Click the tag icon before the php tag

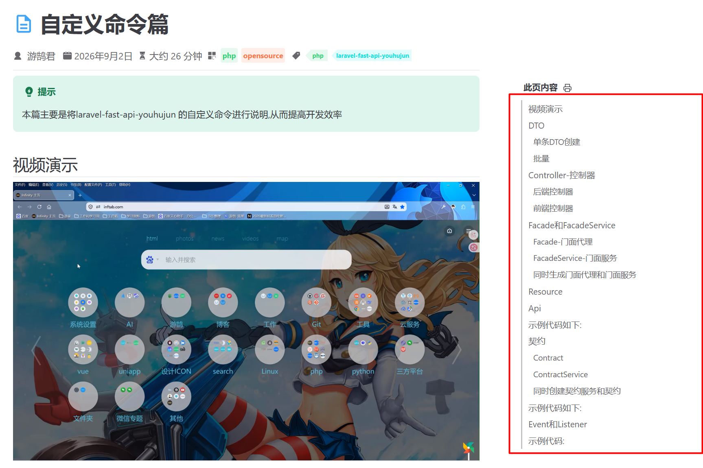click(296, 56)
